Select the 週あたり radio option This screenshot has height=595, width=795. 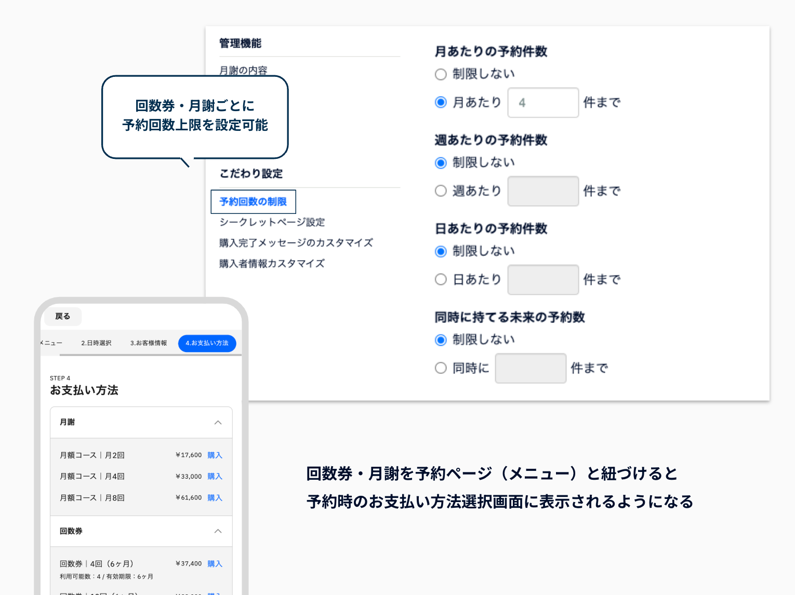(x=441, y=191)
